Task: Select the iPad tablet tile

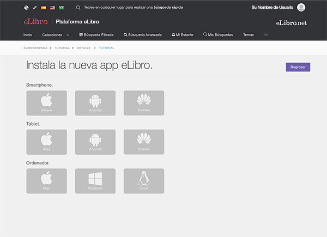Action: 46,142
